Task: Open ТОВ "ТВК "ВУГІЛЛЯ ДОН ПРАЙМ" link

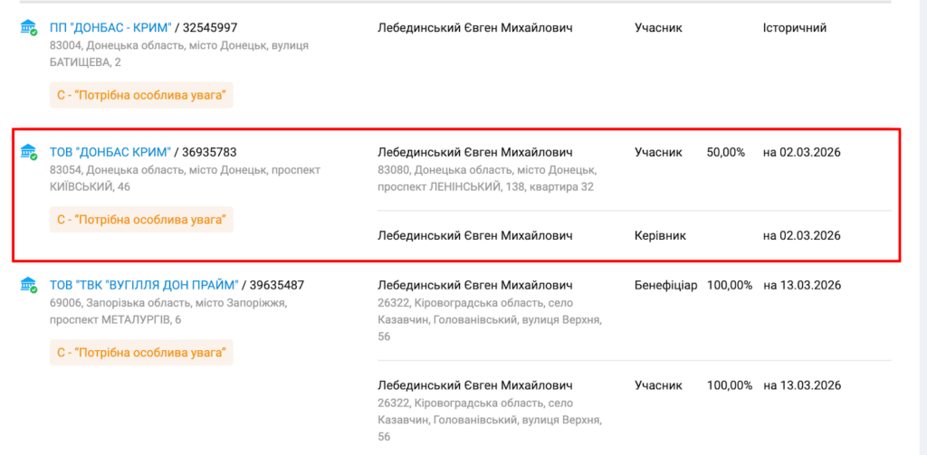Action: click(144, 285)
